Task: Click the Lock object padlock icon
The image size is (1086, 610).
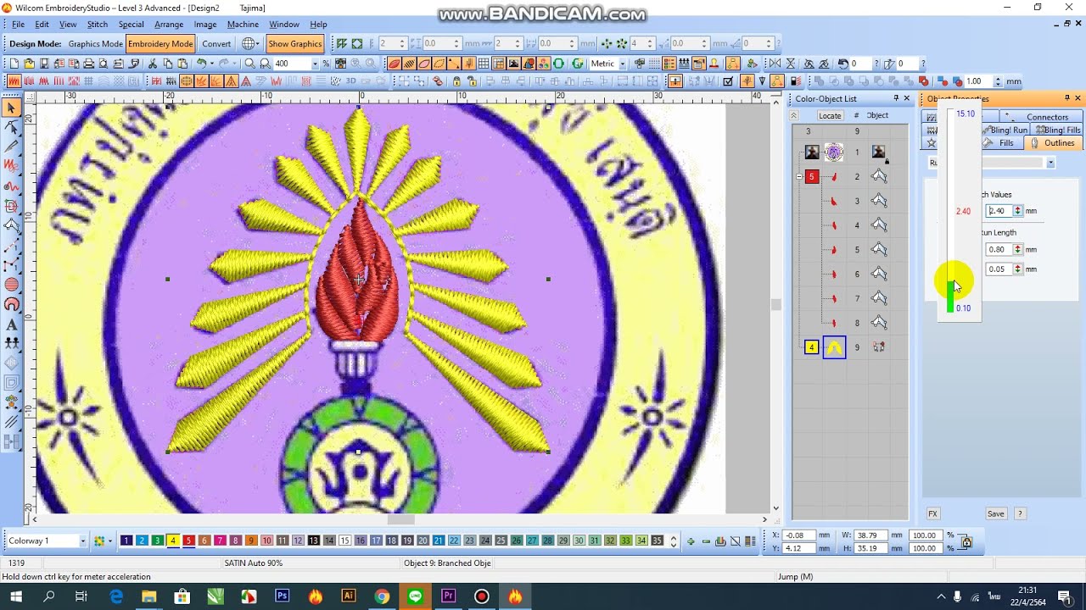Action: click(x=456, y=81)
